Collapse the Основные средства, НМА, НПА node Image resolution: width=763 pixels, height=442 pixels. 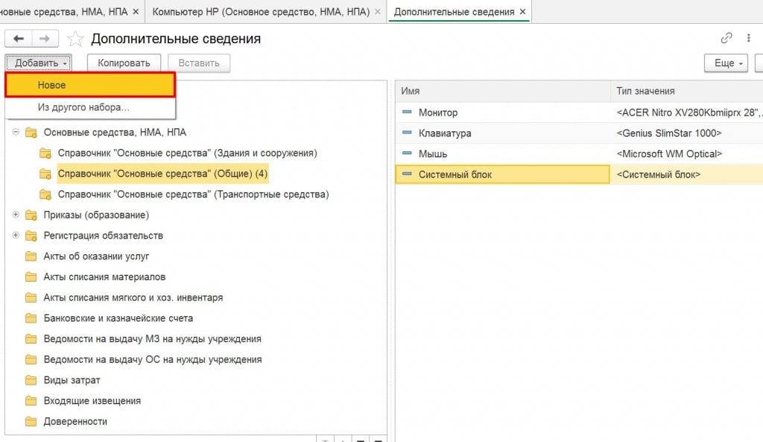[16, 133]
